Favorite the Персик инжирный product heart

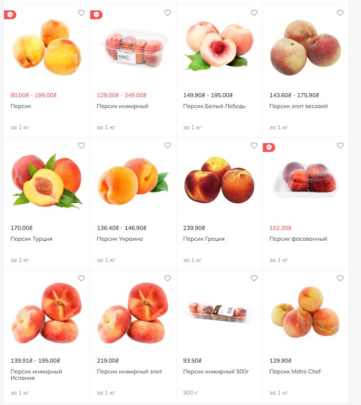[168, 13]
